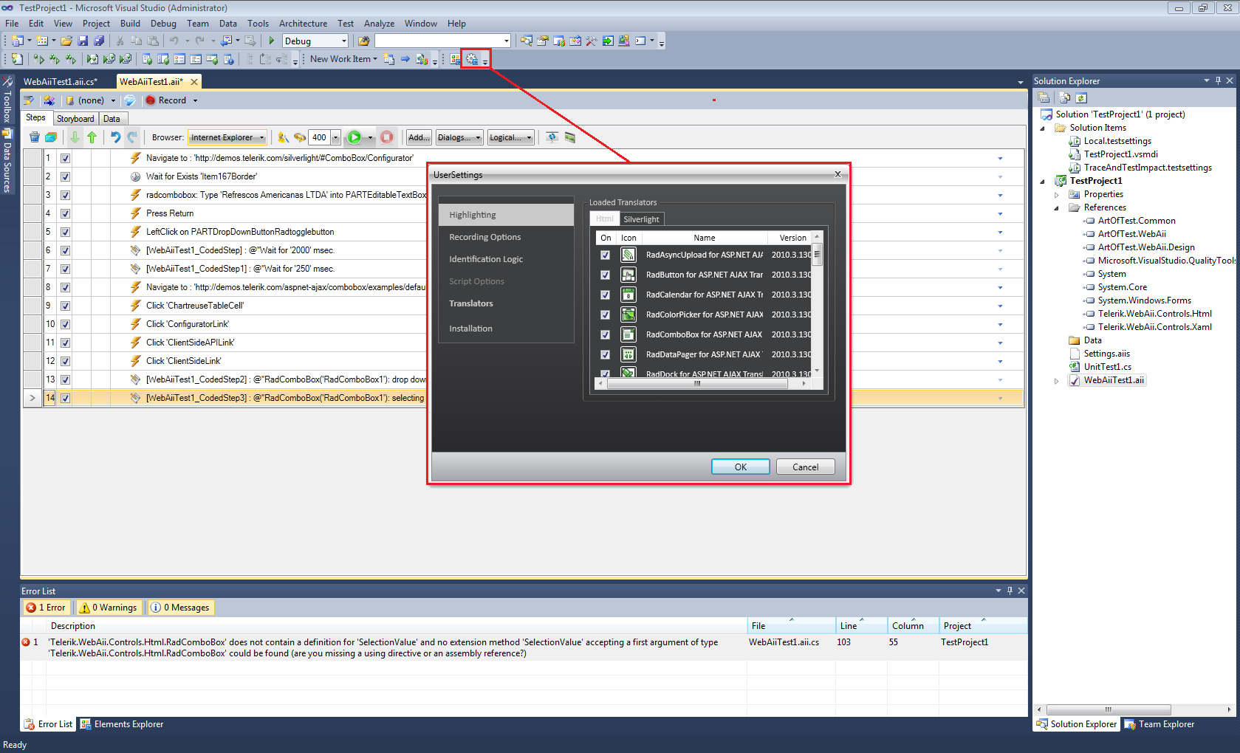Uncheck the RadColorPicker translator checkbox
The height and width of the screenshot is (753, 1240).
click(606, 314)
